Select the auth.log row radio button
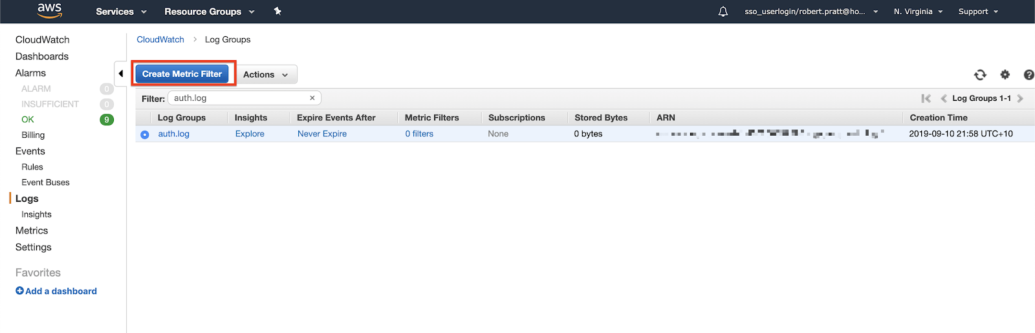 145,134
